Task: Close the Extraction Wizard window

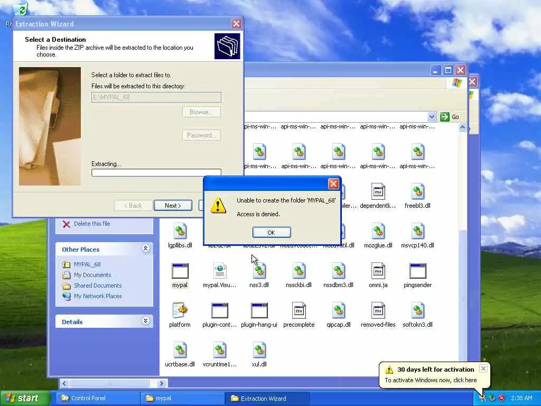Action: coord(236,24)
